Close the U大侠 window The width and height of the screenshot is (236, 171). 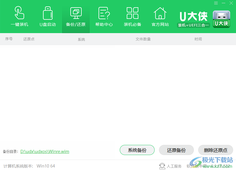231,3
